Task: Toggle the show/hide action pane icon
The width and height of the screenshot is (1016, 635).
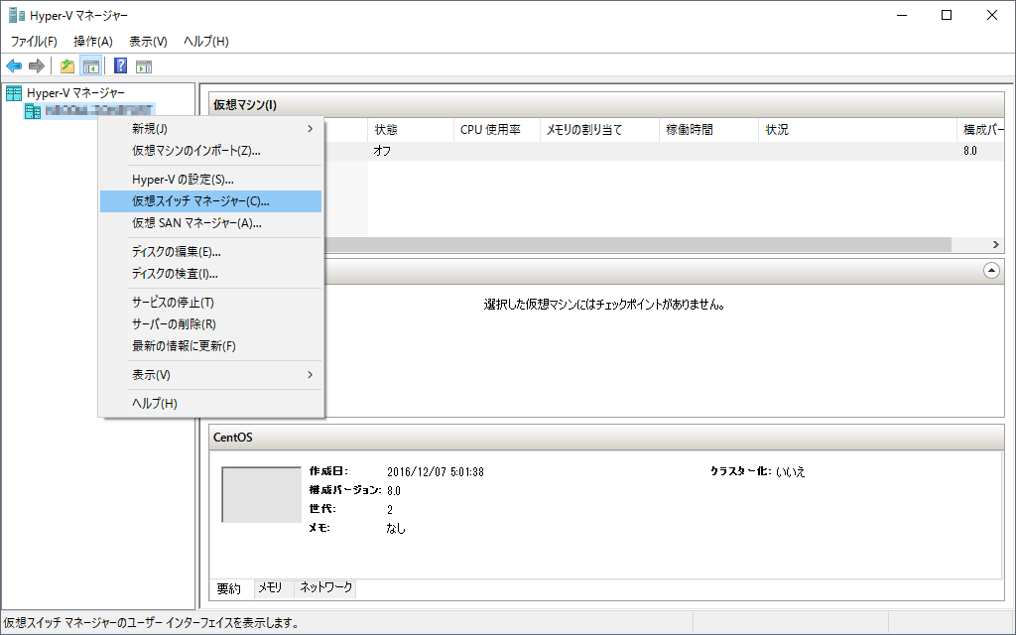Action: tap(144, 66)
